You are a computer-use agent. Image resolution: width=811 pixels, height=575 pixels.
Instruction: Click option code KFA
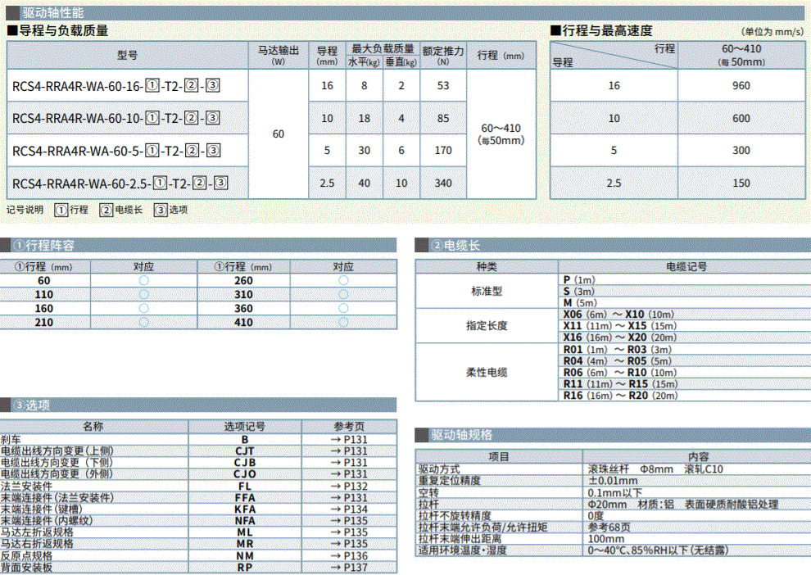(245, 509)
